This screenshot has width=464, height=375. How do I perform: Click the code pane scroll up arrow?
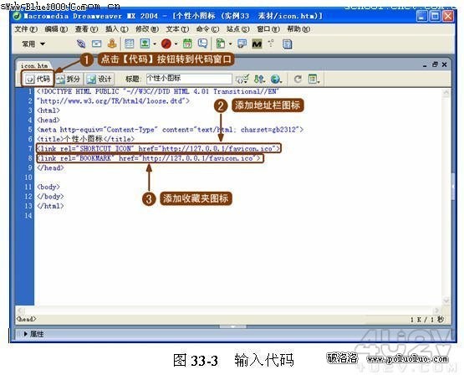tap(446, 93)
